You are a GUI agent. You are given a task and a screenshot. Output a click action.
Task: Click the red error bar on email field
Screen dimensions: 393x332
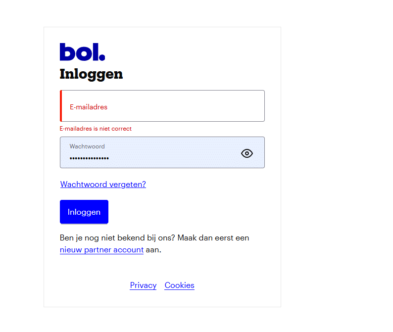coord(61,106)
